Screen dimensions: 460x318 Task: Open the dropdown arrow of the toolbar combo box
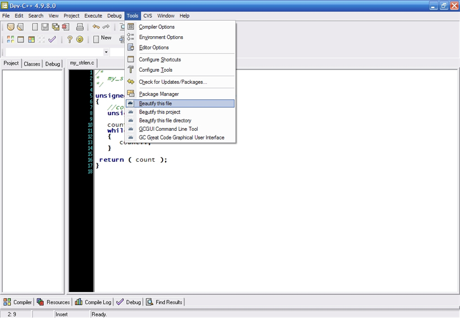[106, 52]
